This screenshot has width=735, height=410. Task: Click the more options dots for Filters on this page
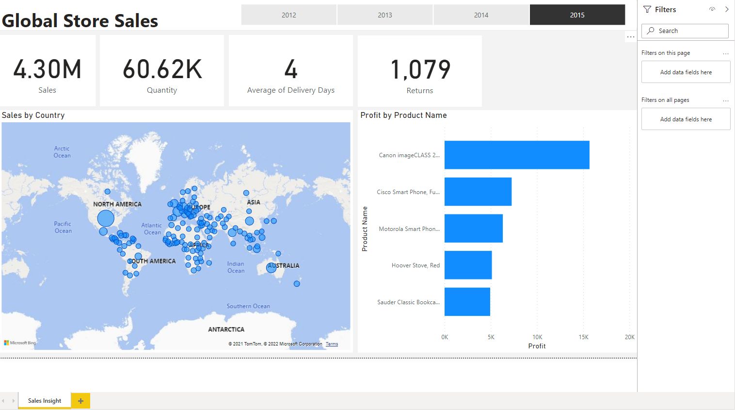coord(725,53)
